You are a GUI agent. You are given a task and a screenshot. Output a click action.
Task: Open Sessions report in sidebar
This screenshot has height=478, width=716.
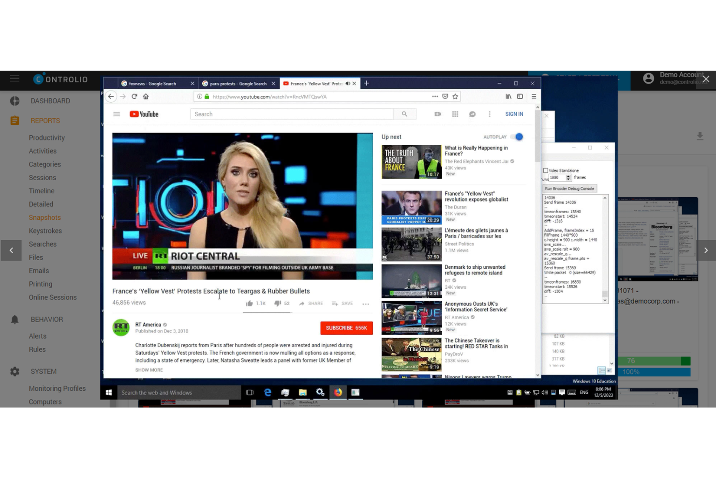tap(43, 178)
